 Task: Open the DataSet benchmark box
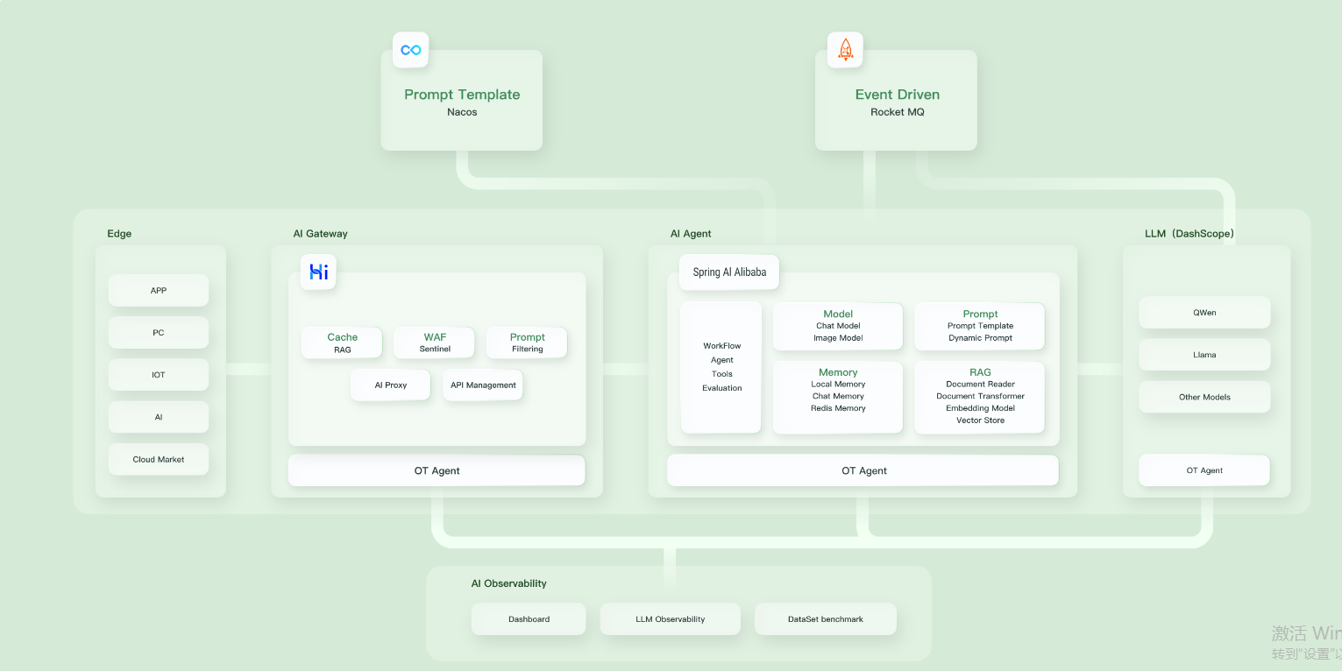(826, 619)
